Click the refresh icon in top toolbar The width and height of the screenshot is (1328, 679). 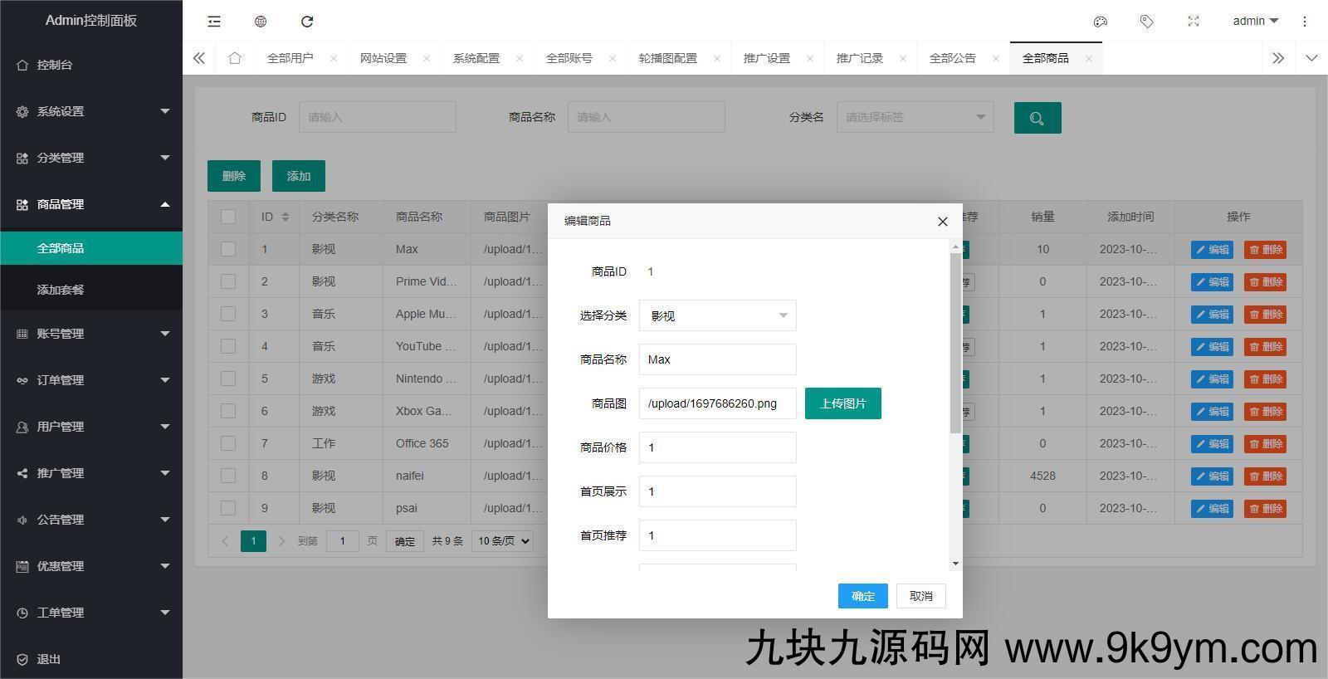(x=307, y=22)
